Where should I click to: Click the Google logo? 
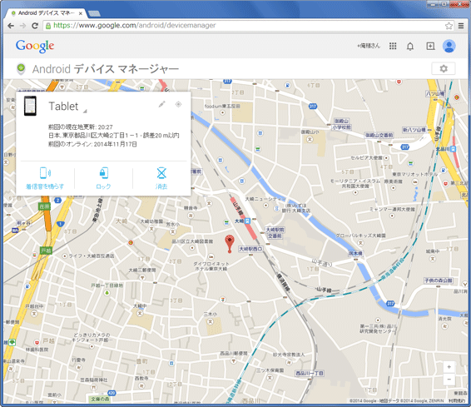[35, 46]
